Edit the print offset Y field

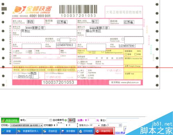[72, 125]
